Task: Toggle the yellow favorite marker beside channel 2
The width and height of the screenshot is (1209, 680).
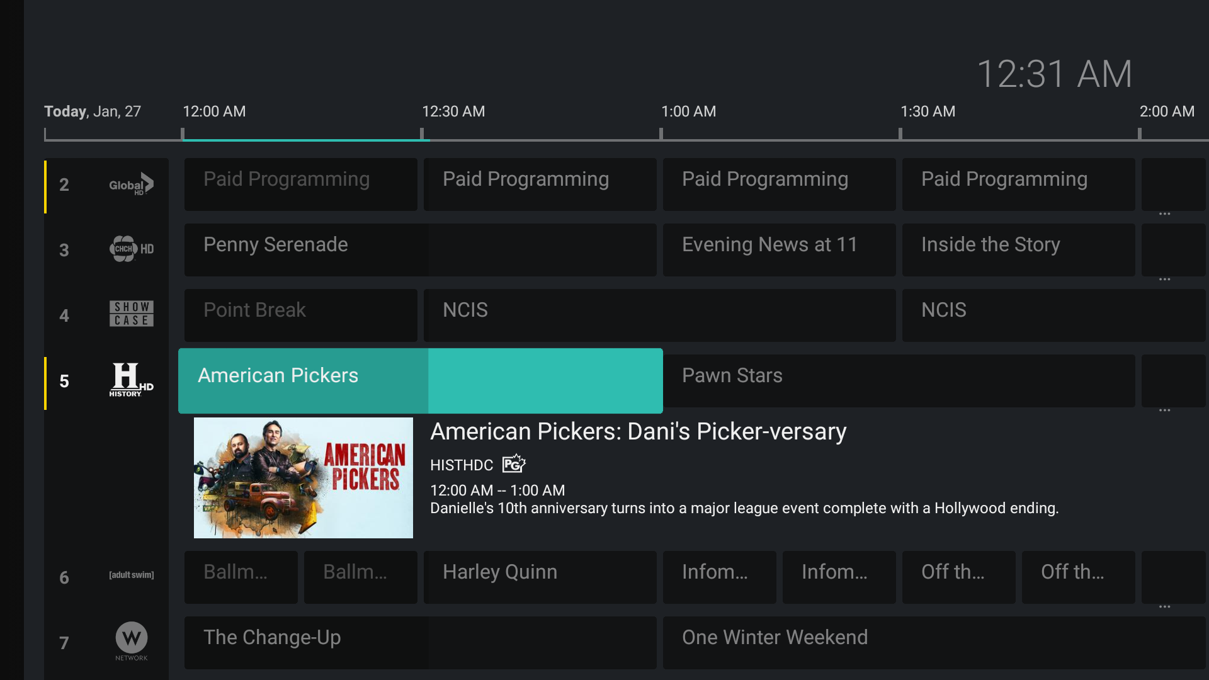Action: tap(46, 186)
